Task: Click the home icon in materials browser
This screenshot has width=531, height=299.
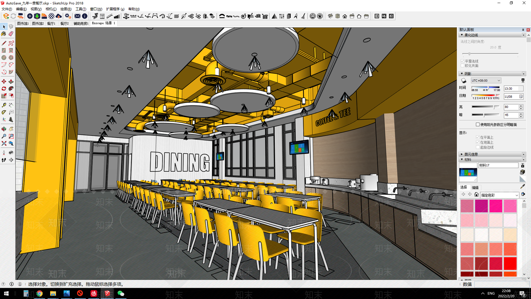Action: (x=476, y=195)
